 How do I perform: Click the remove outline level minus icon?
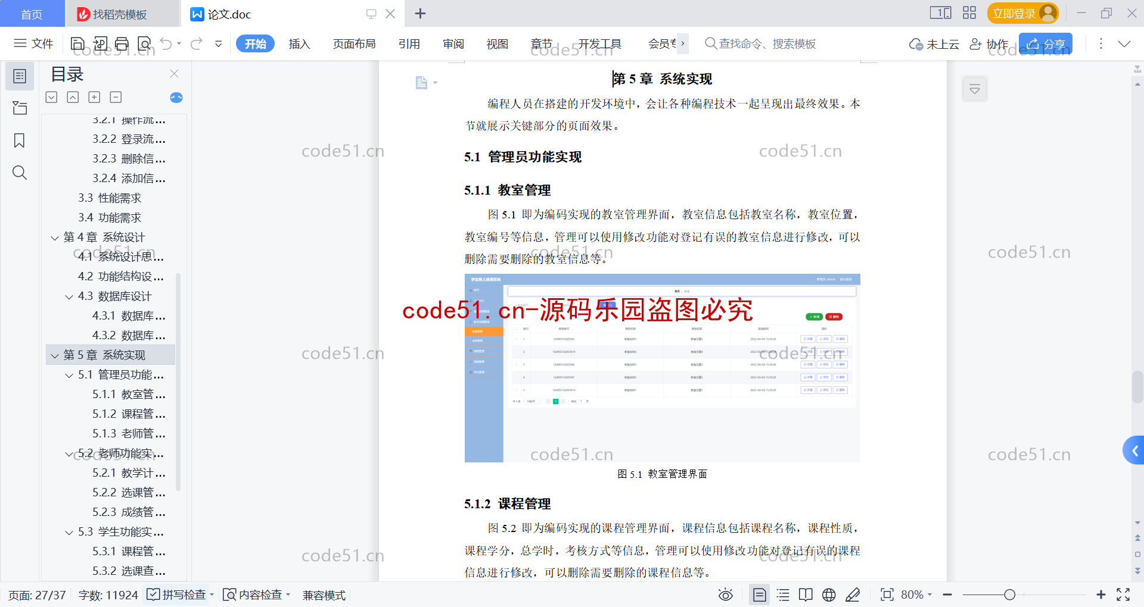pyautogui.click(x=116, y=97)
